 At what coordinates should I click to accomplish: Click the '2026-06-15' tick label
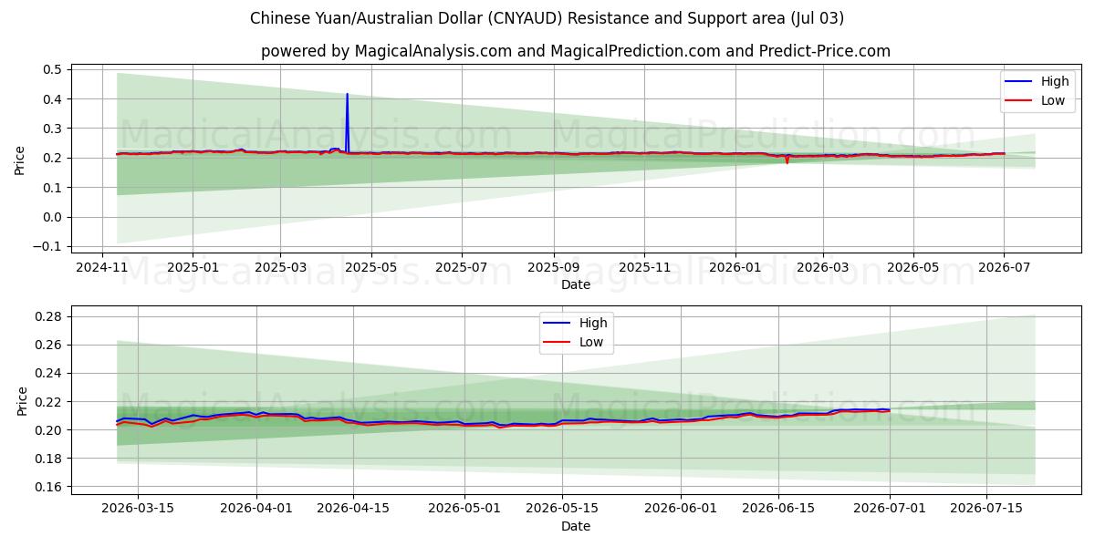(x=778, y=509)
